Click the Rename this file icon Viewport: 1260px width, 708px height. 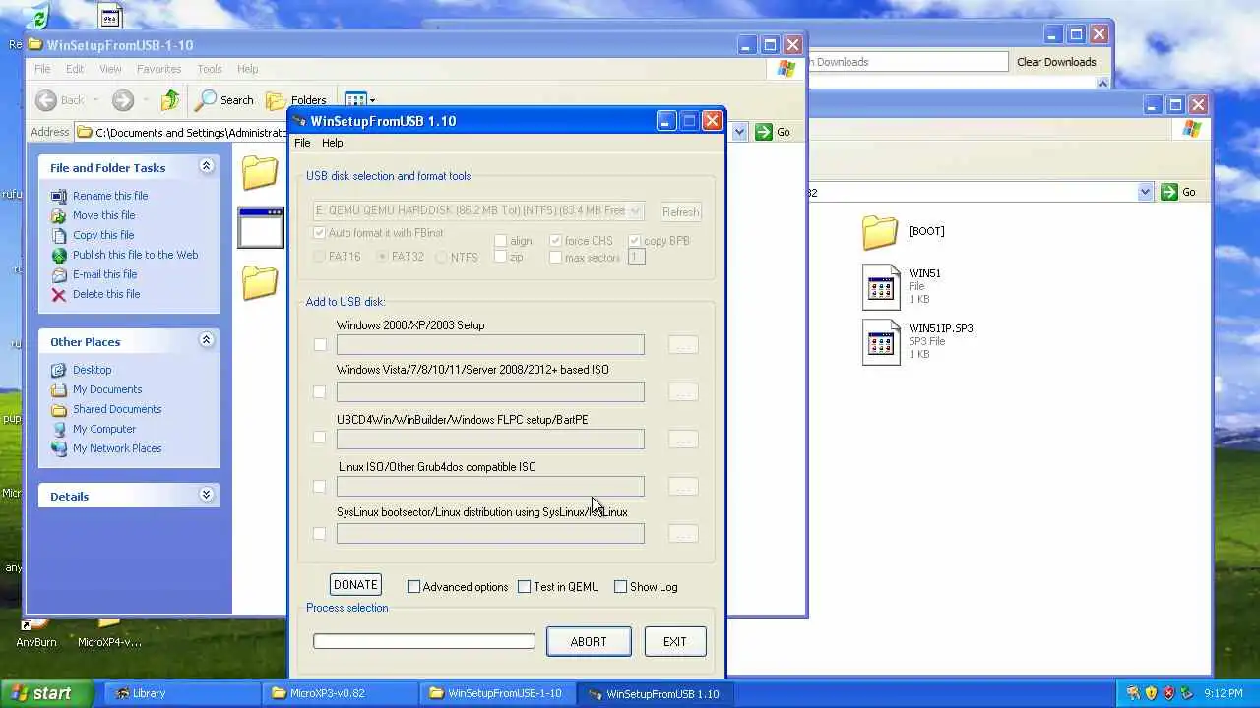(59, 196)
